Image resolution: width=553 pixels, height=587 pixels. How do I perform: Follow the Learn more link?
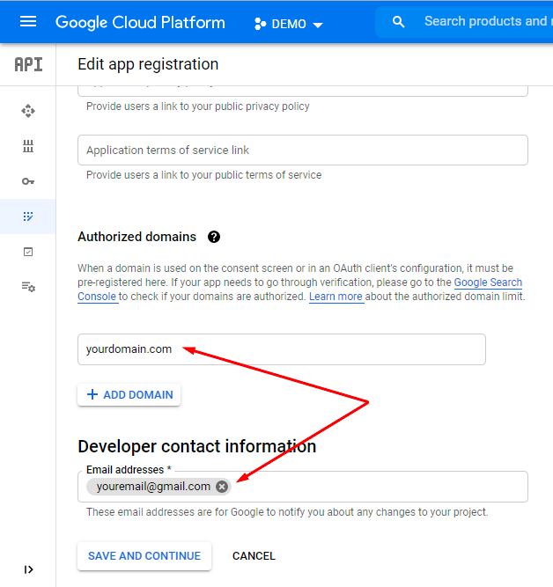[335, 297]
